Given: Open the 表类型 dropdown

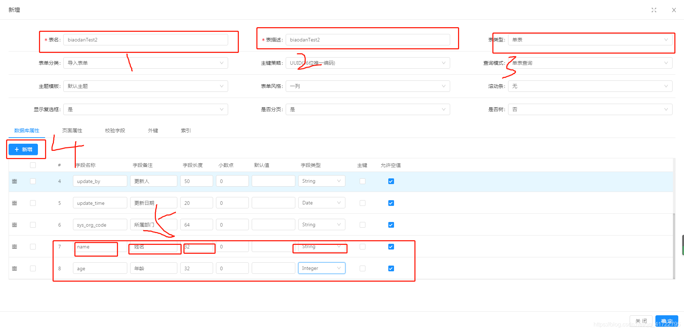Looking at the screenshot, I should coord(590,40).
